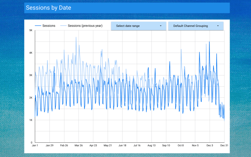
Task: Open the Select date range dropdown
Action: (139, 26)
